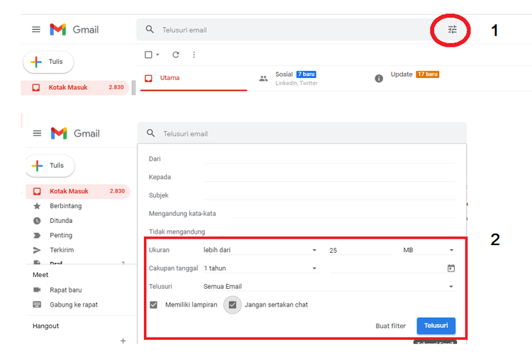The width and height of the screenshot is (532, 354).
Task: Click Tulis compose button in top sidebar
Action: click(x=48, y=62)
